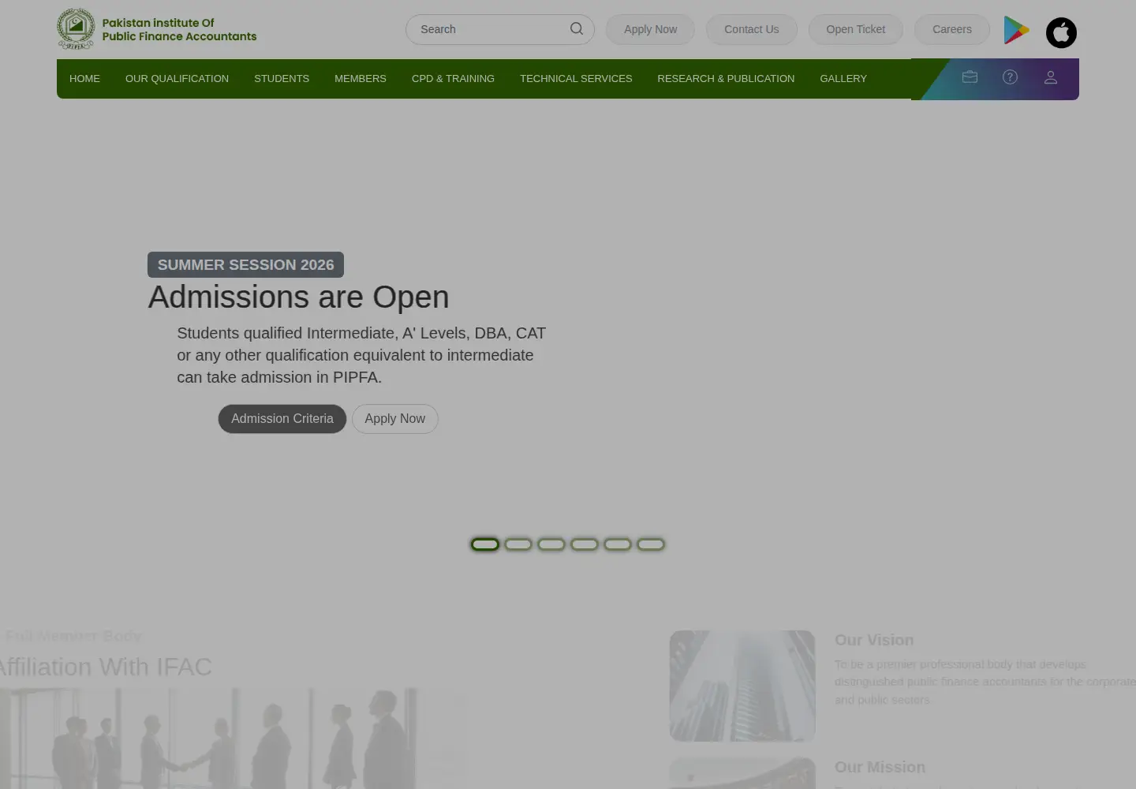
Task: Click the Our Vision heading
Action: (x=874, y=640)
